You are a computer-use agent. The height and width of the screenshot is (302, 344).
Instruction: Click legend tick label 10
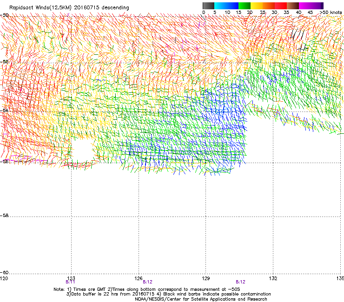227,12
